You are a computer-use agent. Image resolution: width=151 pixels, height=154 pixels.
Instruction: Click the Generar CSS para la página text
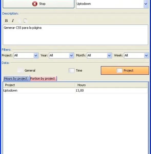[x=23, y=28]
